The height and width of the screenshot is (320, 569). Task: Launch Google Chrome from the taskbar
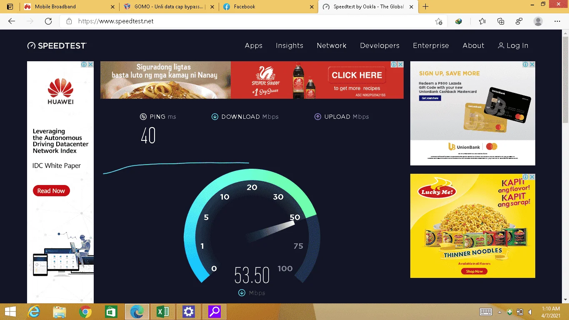click(x=85, y=312)
